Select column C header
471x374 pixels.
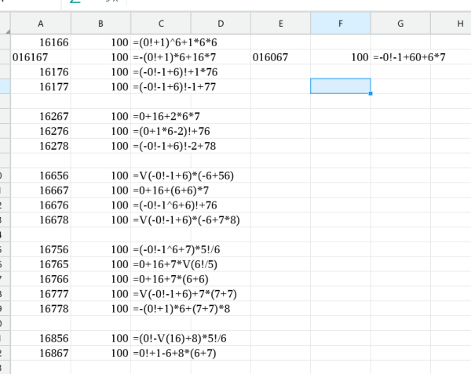click(x=161, y=24)
